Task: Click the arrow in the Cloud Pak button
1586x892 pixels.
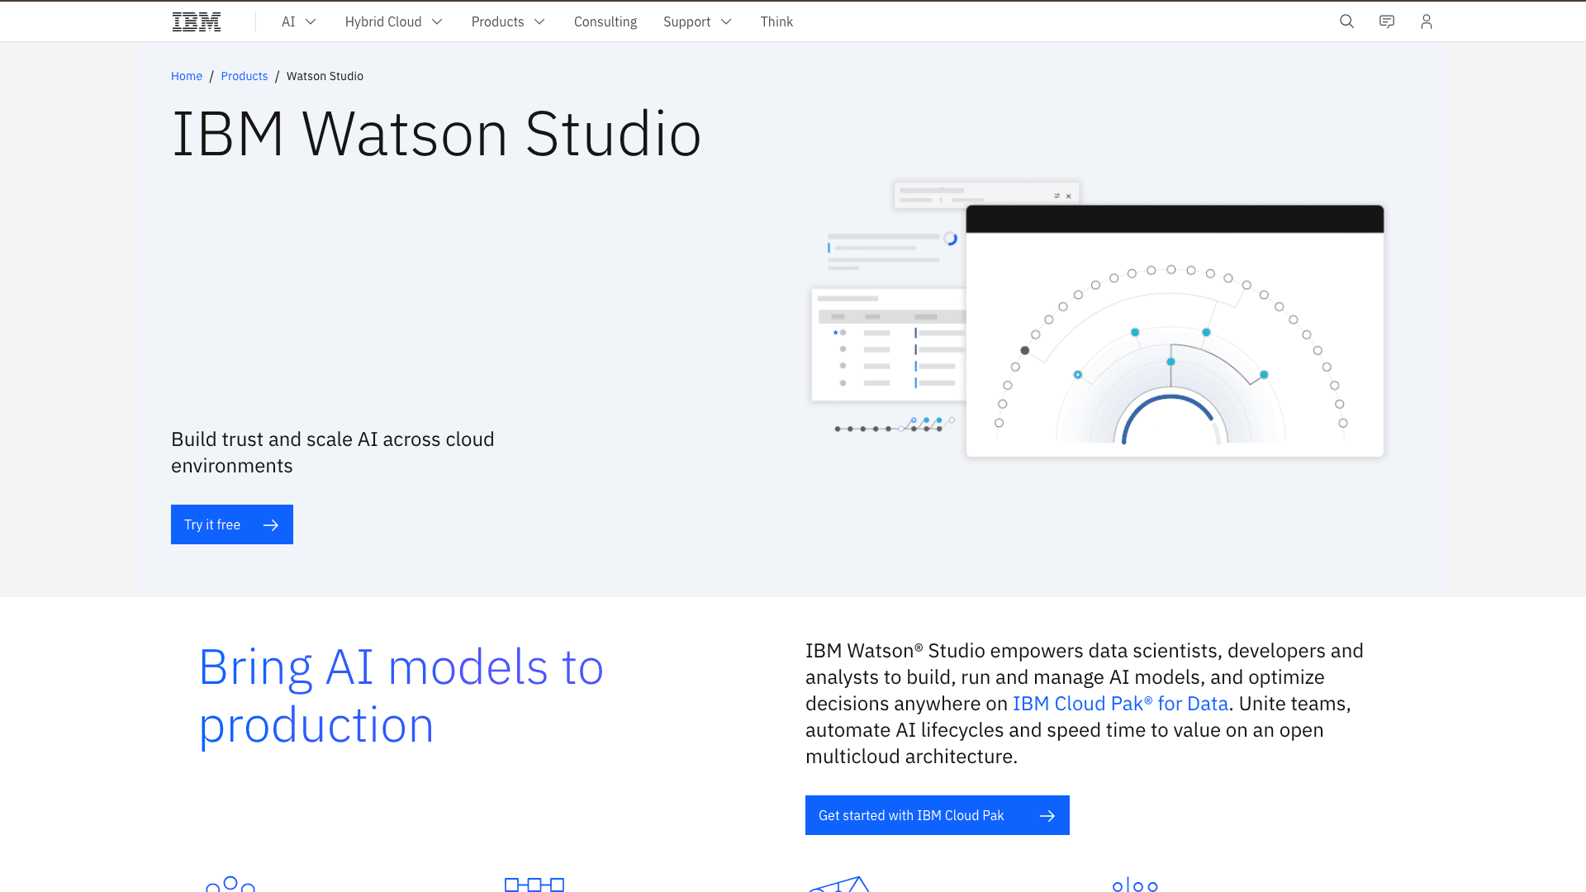Action: click(x=1047, y=815)
